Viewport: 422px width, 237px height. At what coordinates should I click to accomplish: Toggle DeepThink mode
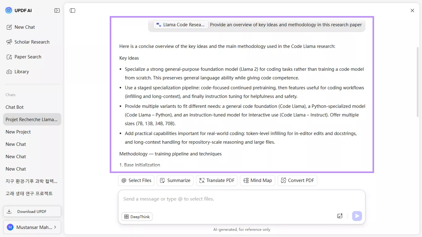(137, 217)
